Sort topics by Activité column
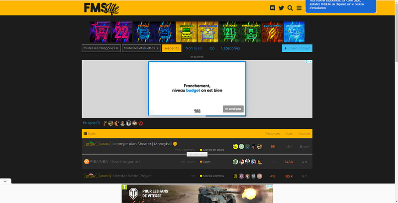This screenshot has height=203, width=398. [304, 133]
